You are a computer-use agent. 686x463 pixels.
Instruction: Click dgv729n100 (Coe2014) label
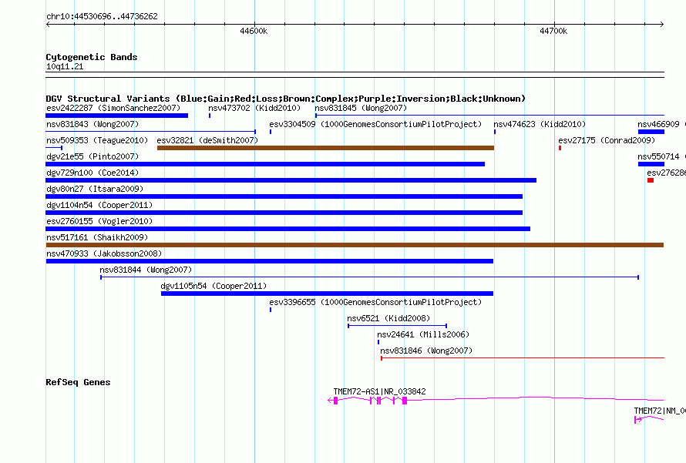pos(92,173)
